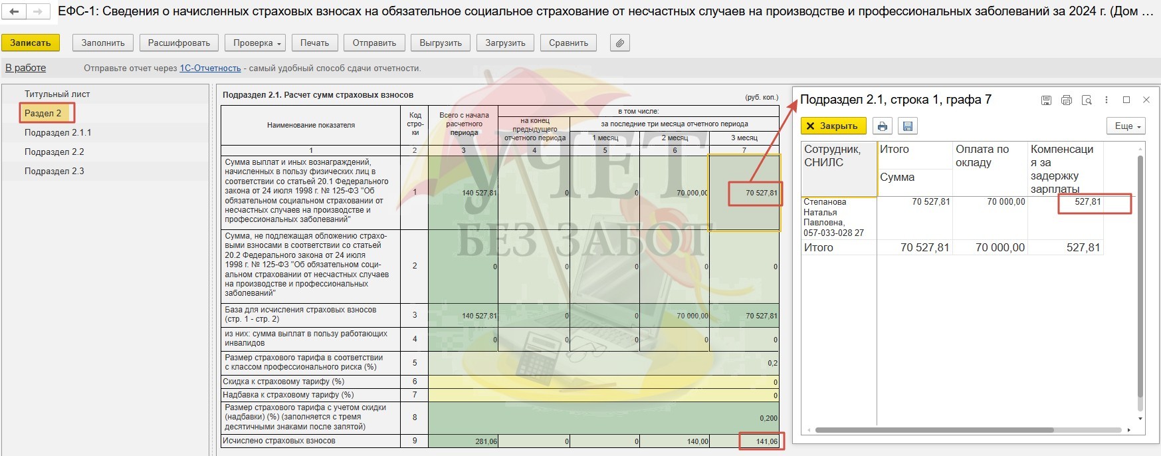Click the yellow Закрыть button
The height and width of the screenshot is (456, 1161).
pos(833,126)
